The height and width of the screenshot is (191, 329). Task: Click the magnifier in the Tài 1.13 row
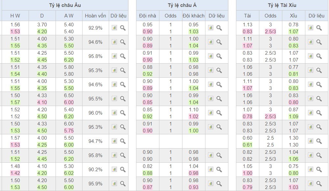click(319, 28)
